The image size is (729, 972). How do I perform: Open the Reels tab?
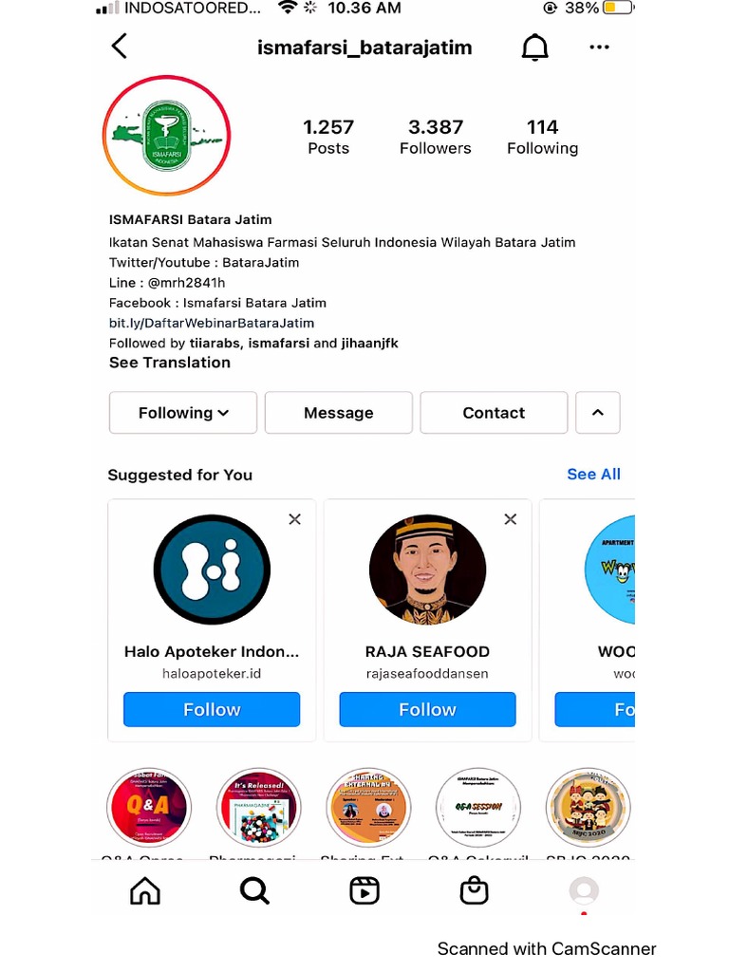pyautogui.click(x=364, y=891)
